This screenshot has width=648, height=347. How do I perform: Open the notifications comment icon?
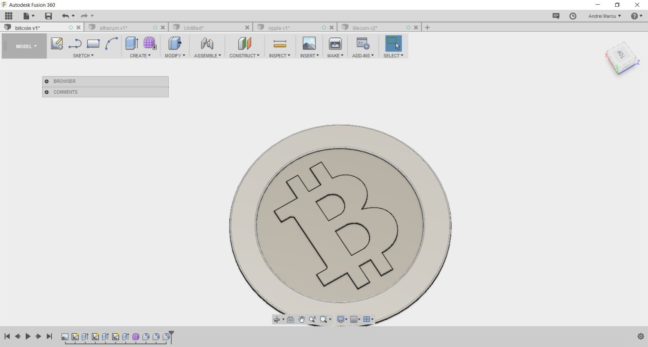click(x=556, y=16)
